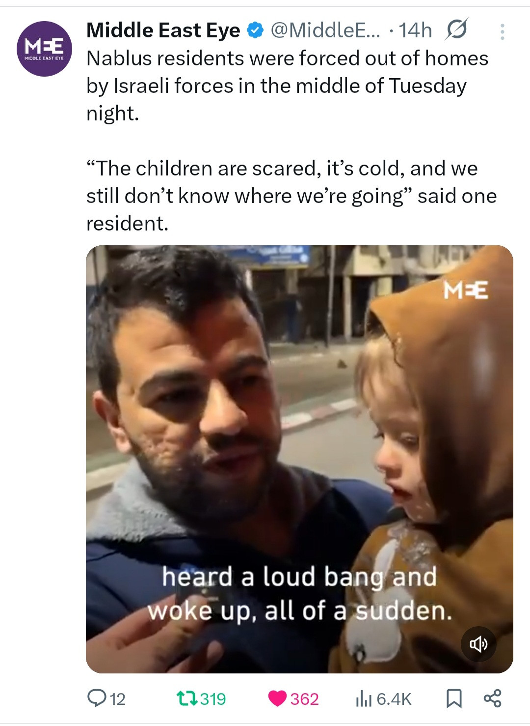
Task: Open the 14h timestamp link
Action: click(415, 30)
